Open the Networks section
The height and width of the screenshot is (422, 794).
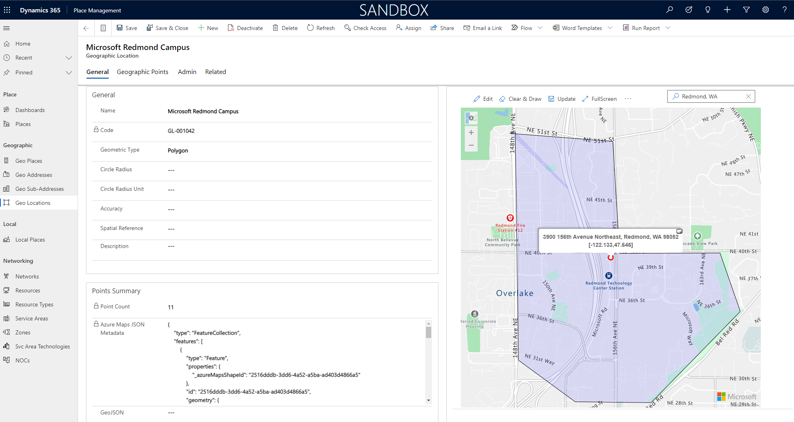tap(27, 276)
